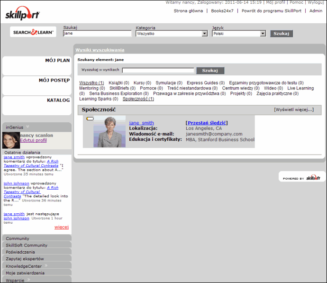Image resolution: width=327 pixels, height=283 pixels.
Task: Expand the Wsparcie section arrow
Action: tap(28, 280)
